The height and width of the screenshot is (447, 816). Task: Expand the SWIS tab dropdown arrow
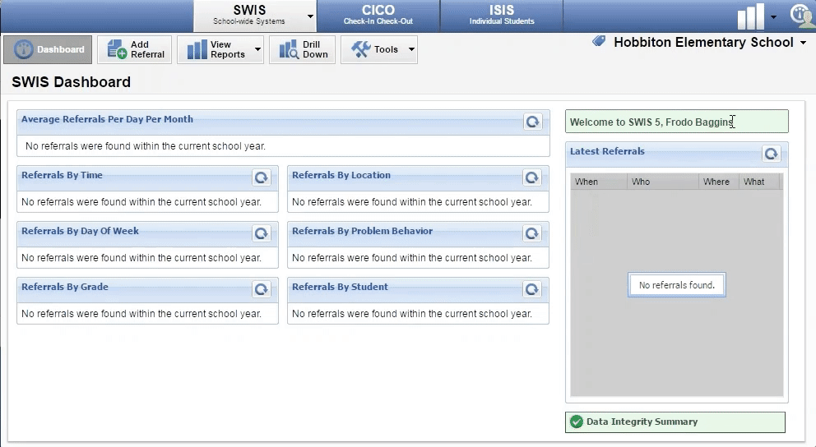click(310, 16)
